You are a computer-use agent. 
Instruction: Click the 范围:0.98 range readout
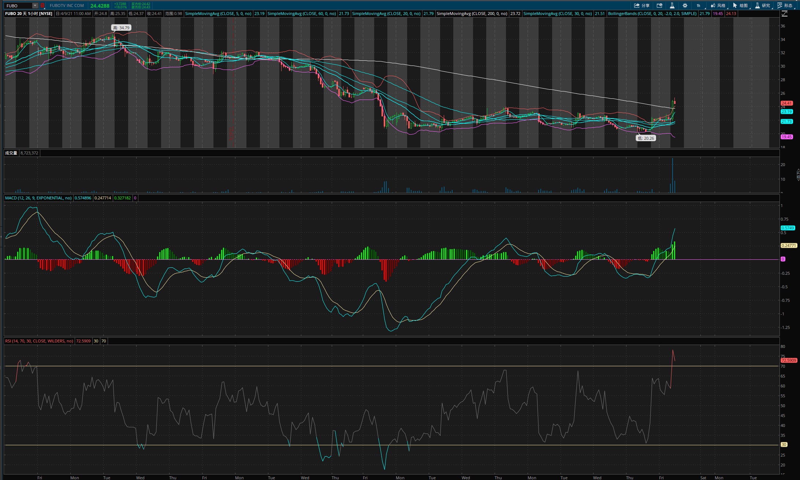click(174, 14)
